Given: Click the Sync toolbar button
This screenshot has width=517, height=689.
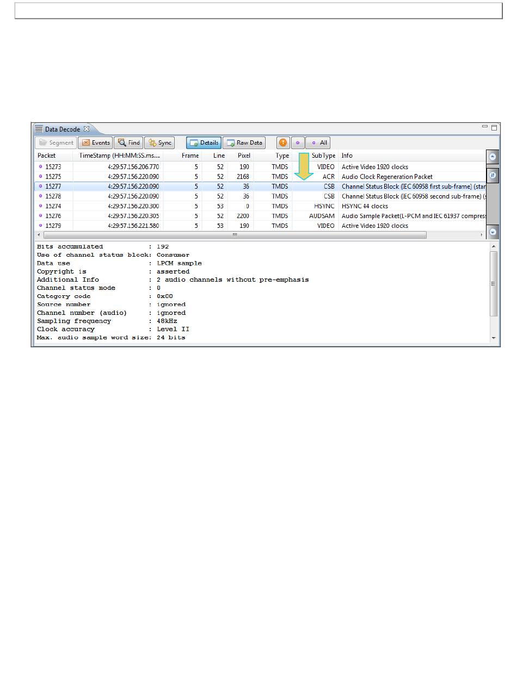Looking at the screenshot, I should coord(159,143).
